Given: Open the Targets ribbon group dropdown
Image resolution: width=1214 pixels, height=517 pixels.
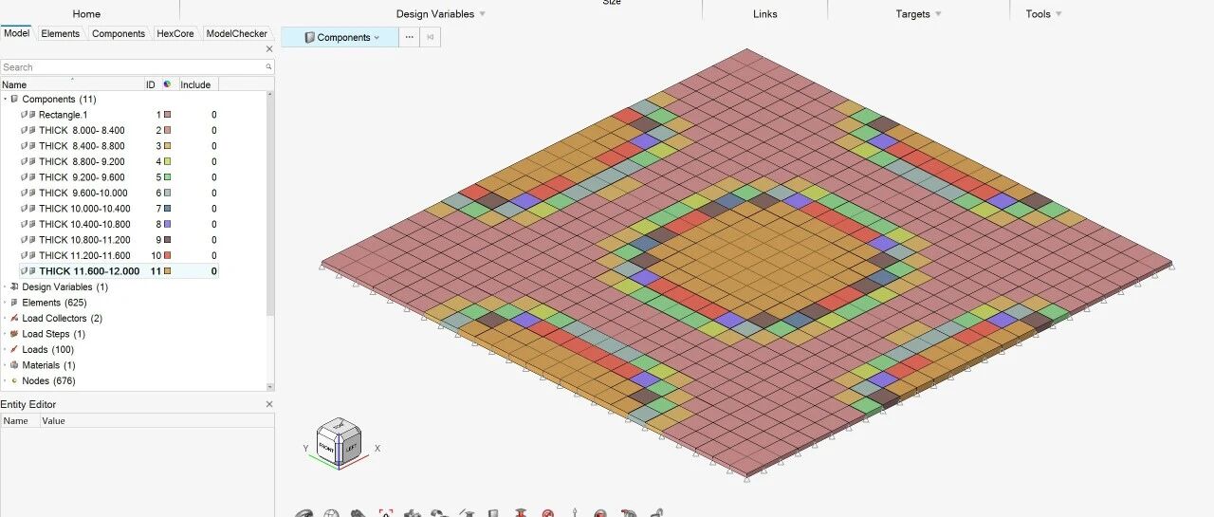Looking at the screenshot, I should tap(918, 14).
